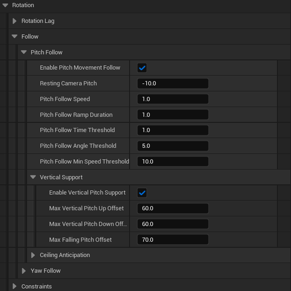Click the Pitch Follow Angle Threshold field

[173, 146]
